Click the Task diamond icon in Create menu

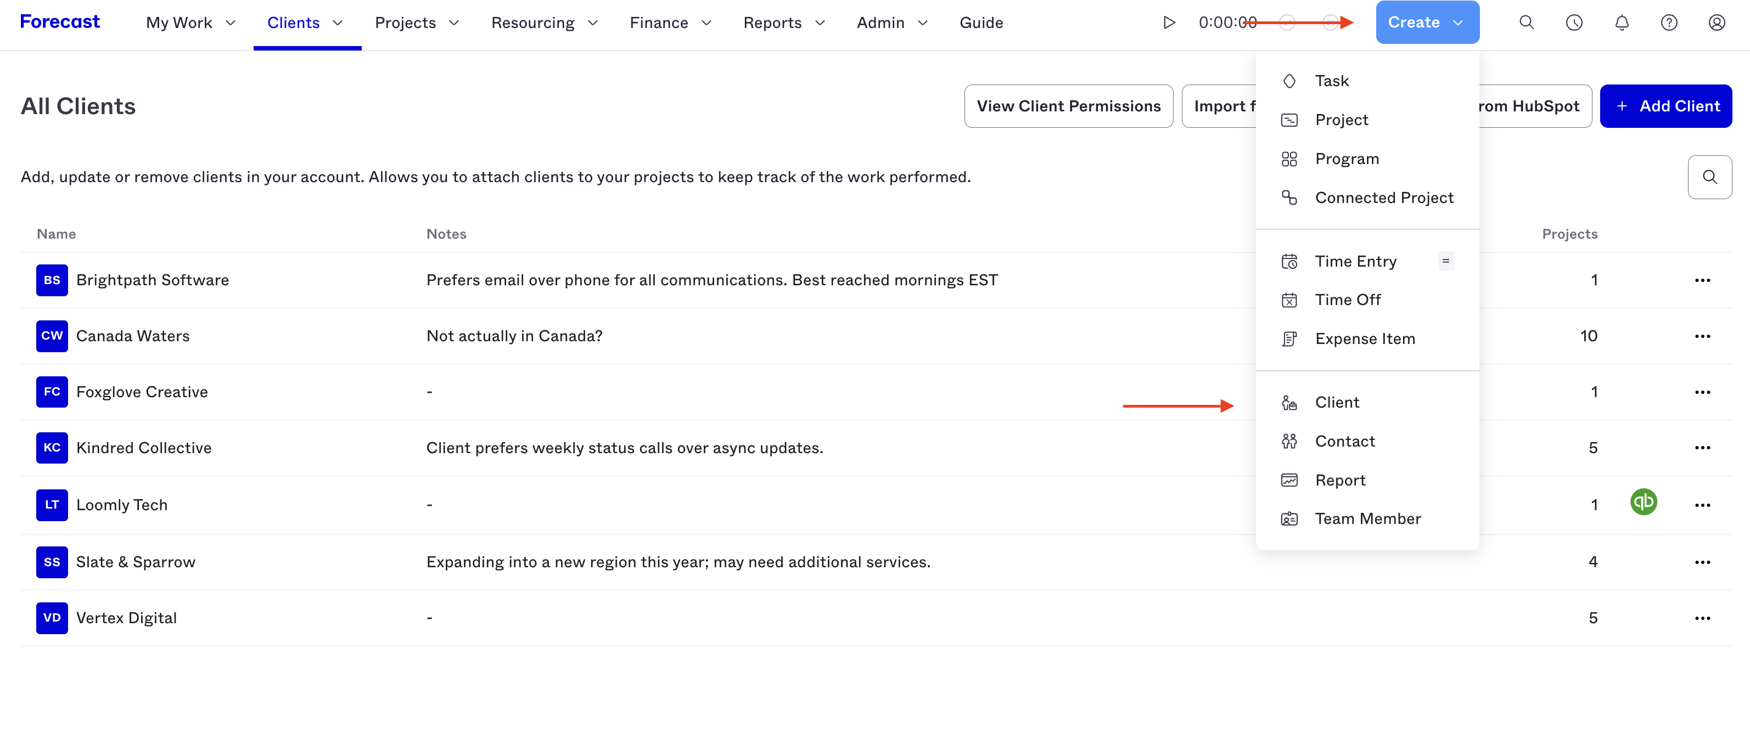1289,81
